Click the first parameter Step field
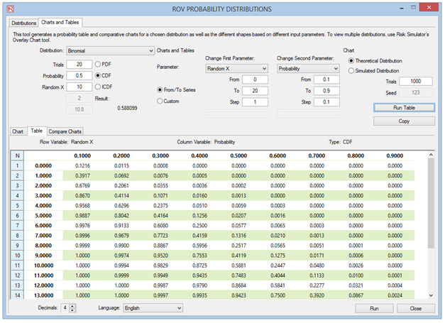 click(255, 102)
